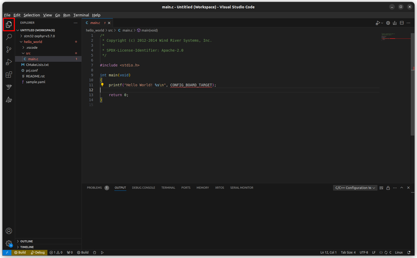The height and width of the screenshot is (258, 417).
Task: Toggle the output panel lock scrolling icon
Action: point(388,188)
